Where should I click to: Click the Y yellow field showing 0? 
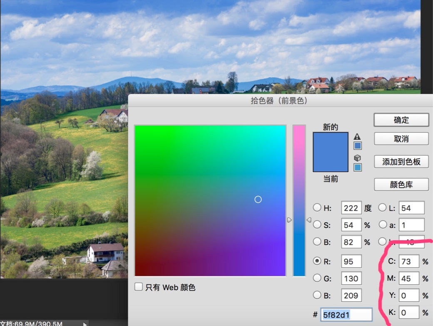pos(409,295)
